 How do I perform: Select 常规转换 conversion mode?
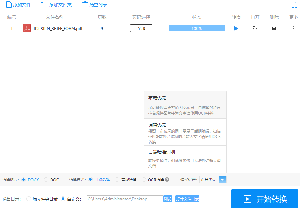point(117,180)
